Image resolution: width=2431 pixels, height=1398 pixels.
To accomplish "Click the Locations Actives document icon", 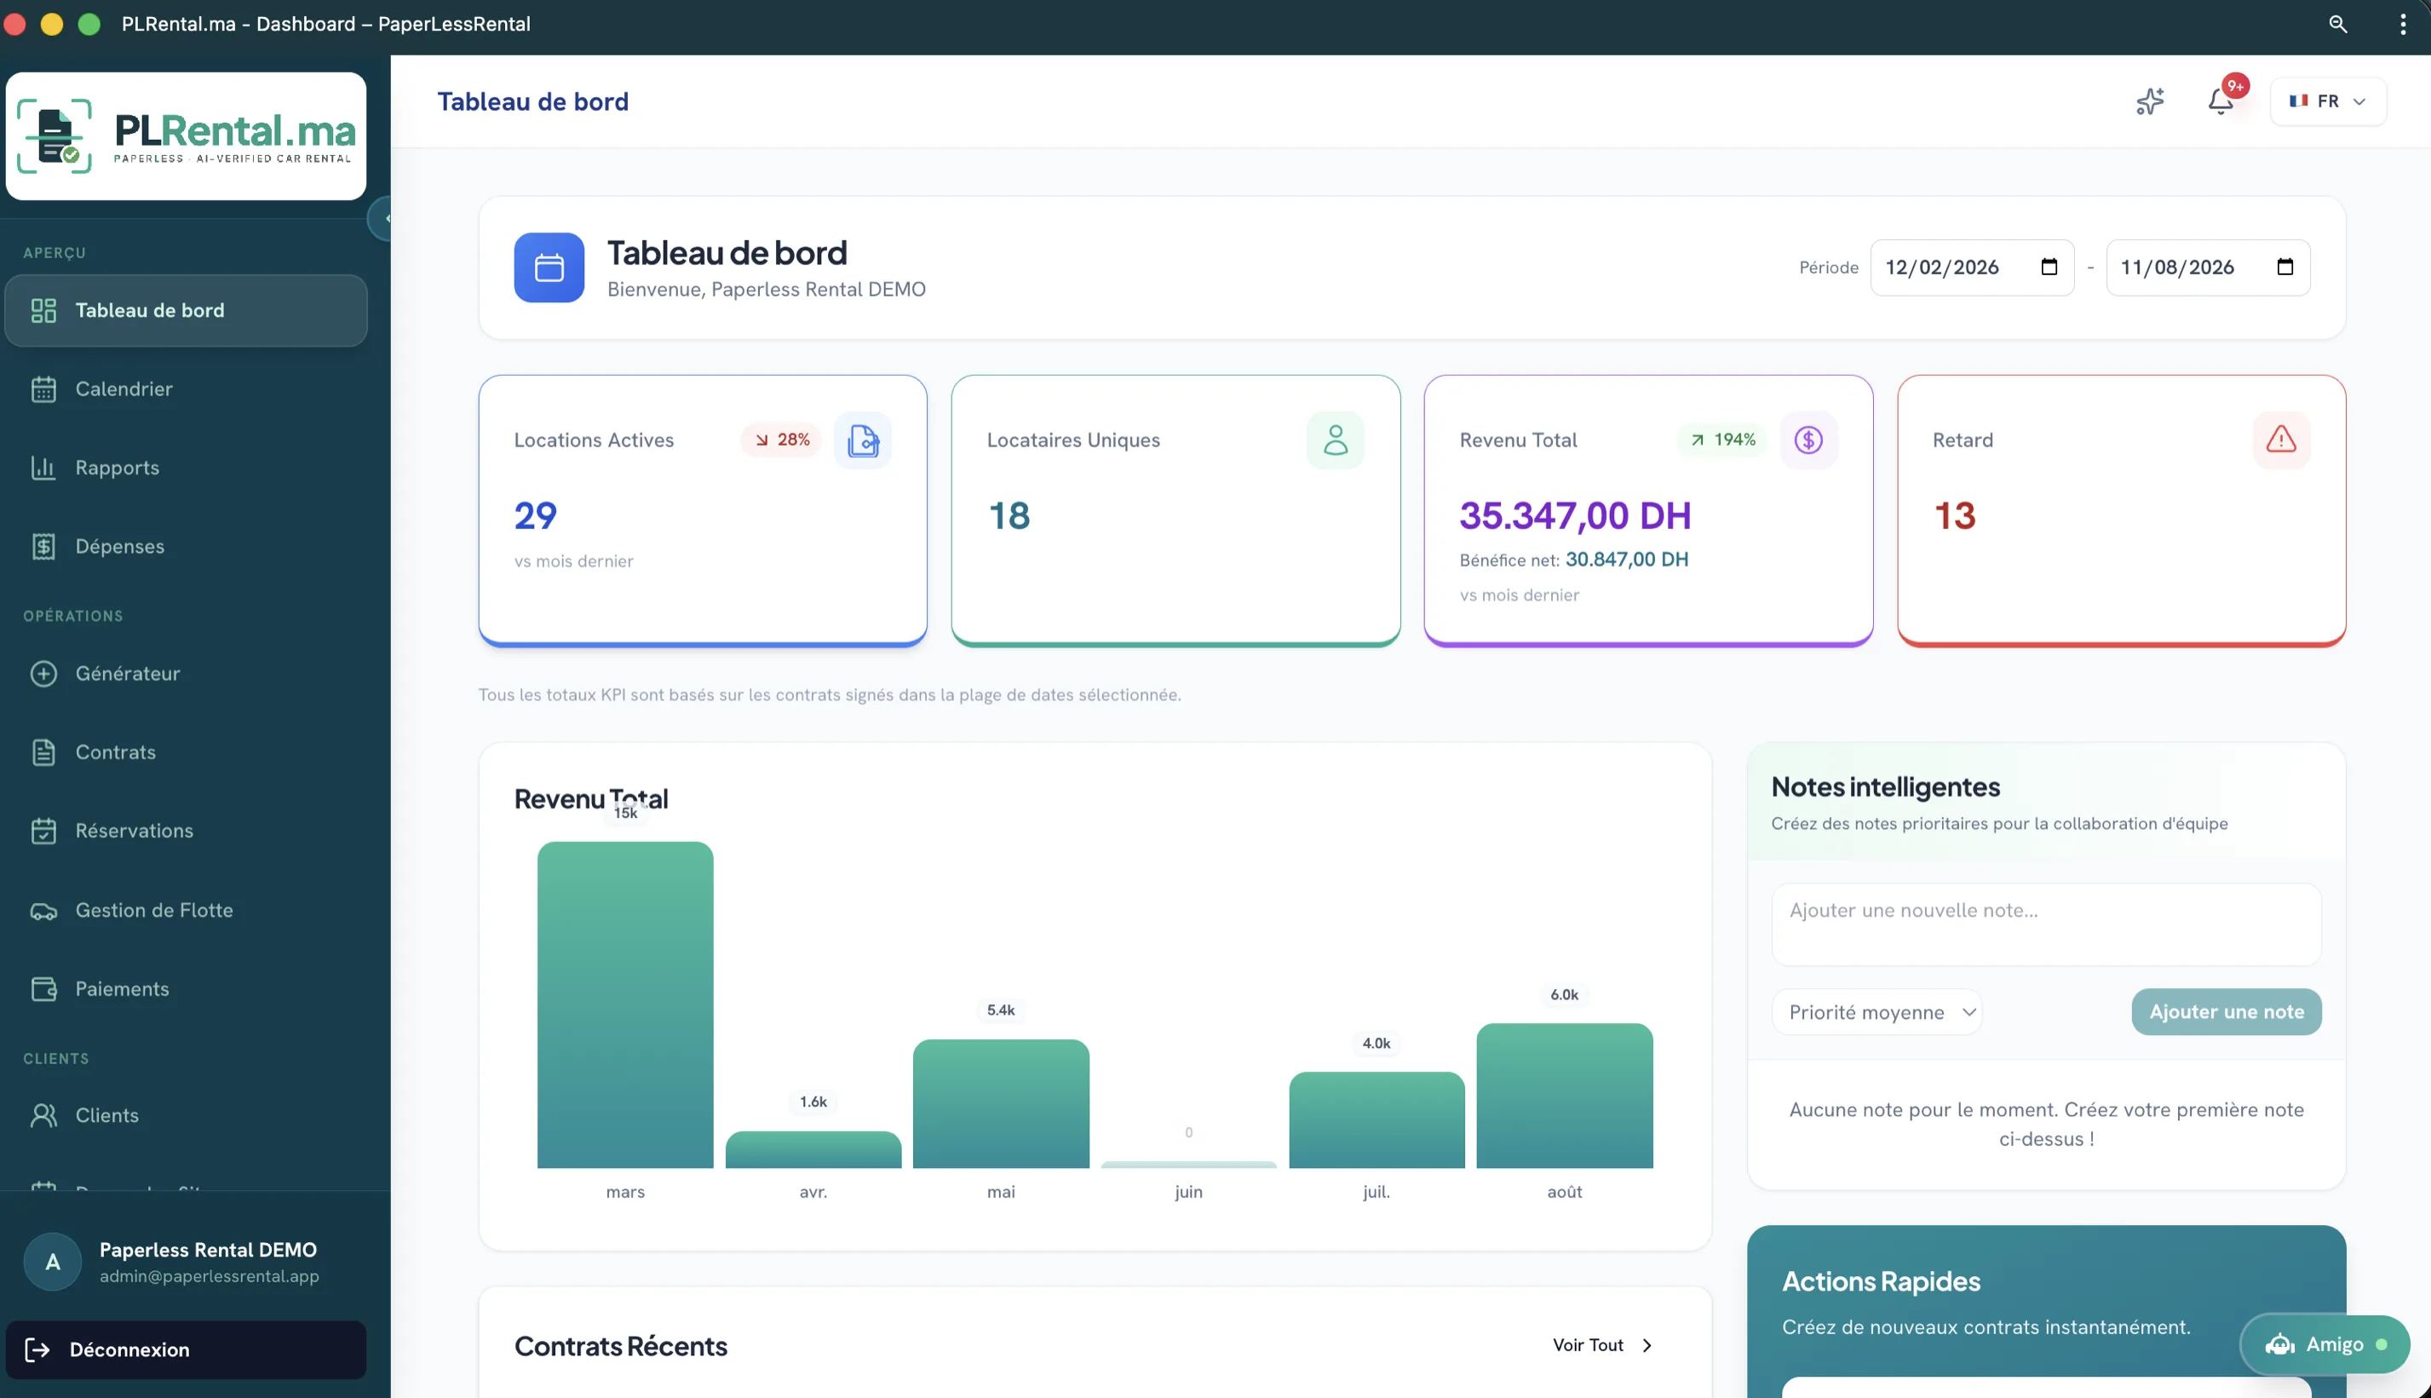I will 863,440.
